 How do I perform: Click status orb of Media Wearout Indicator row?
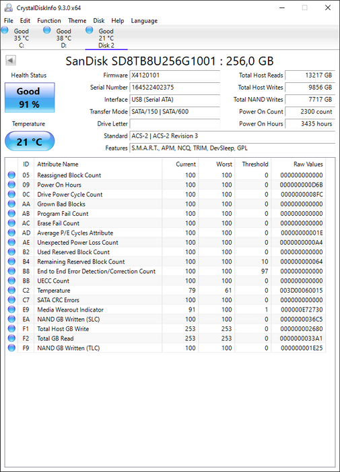tap(11, 309)
